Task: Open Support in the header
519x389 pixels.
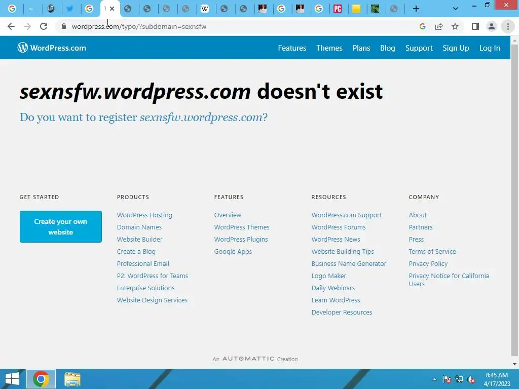Action: click(x=419, y=48)
